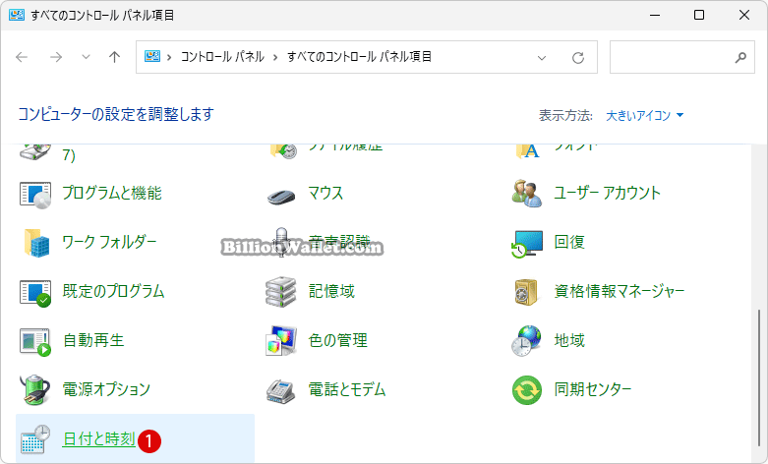
Task: Open the 地域 text link
Action: pos(569,340)
